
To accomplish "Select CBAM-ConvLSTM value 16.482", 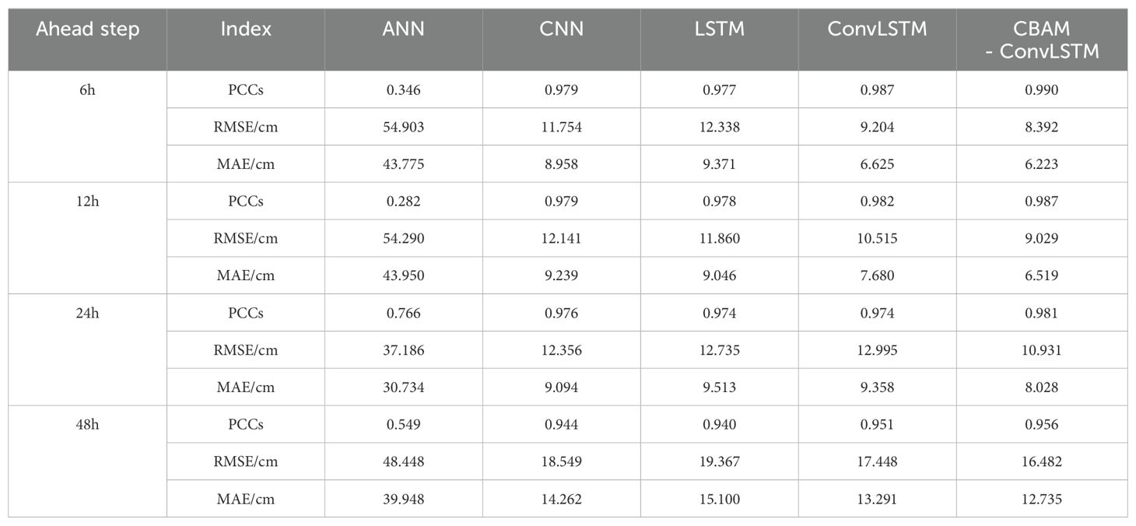I will pos(1042,461).
